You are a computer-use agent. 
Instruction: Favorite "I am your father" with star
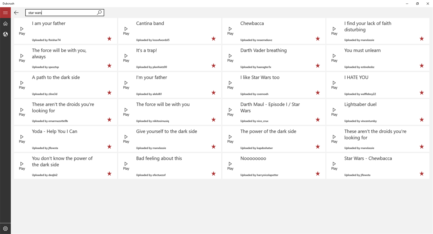pyautogui.click(x=109, y=39)
